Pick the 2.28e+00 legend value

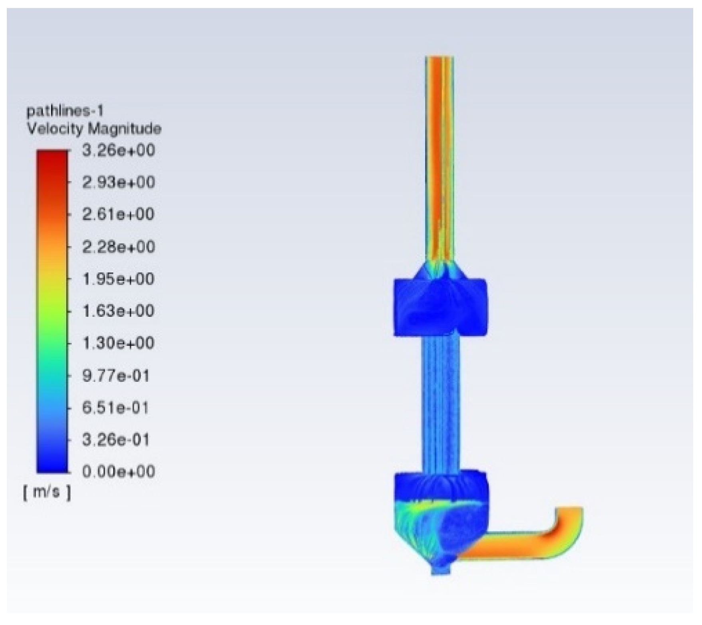118,247
